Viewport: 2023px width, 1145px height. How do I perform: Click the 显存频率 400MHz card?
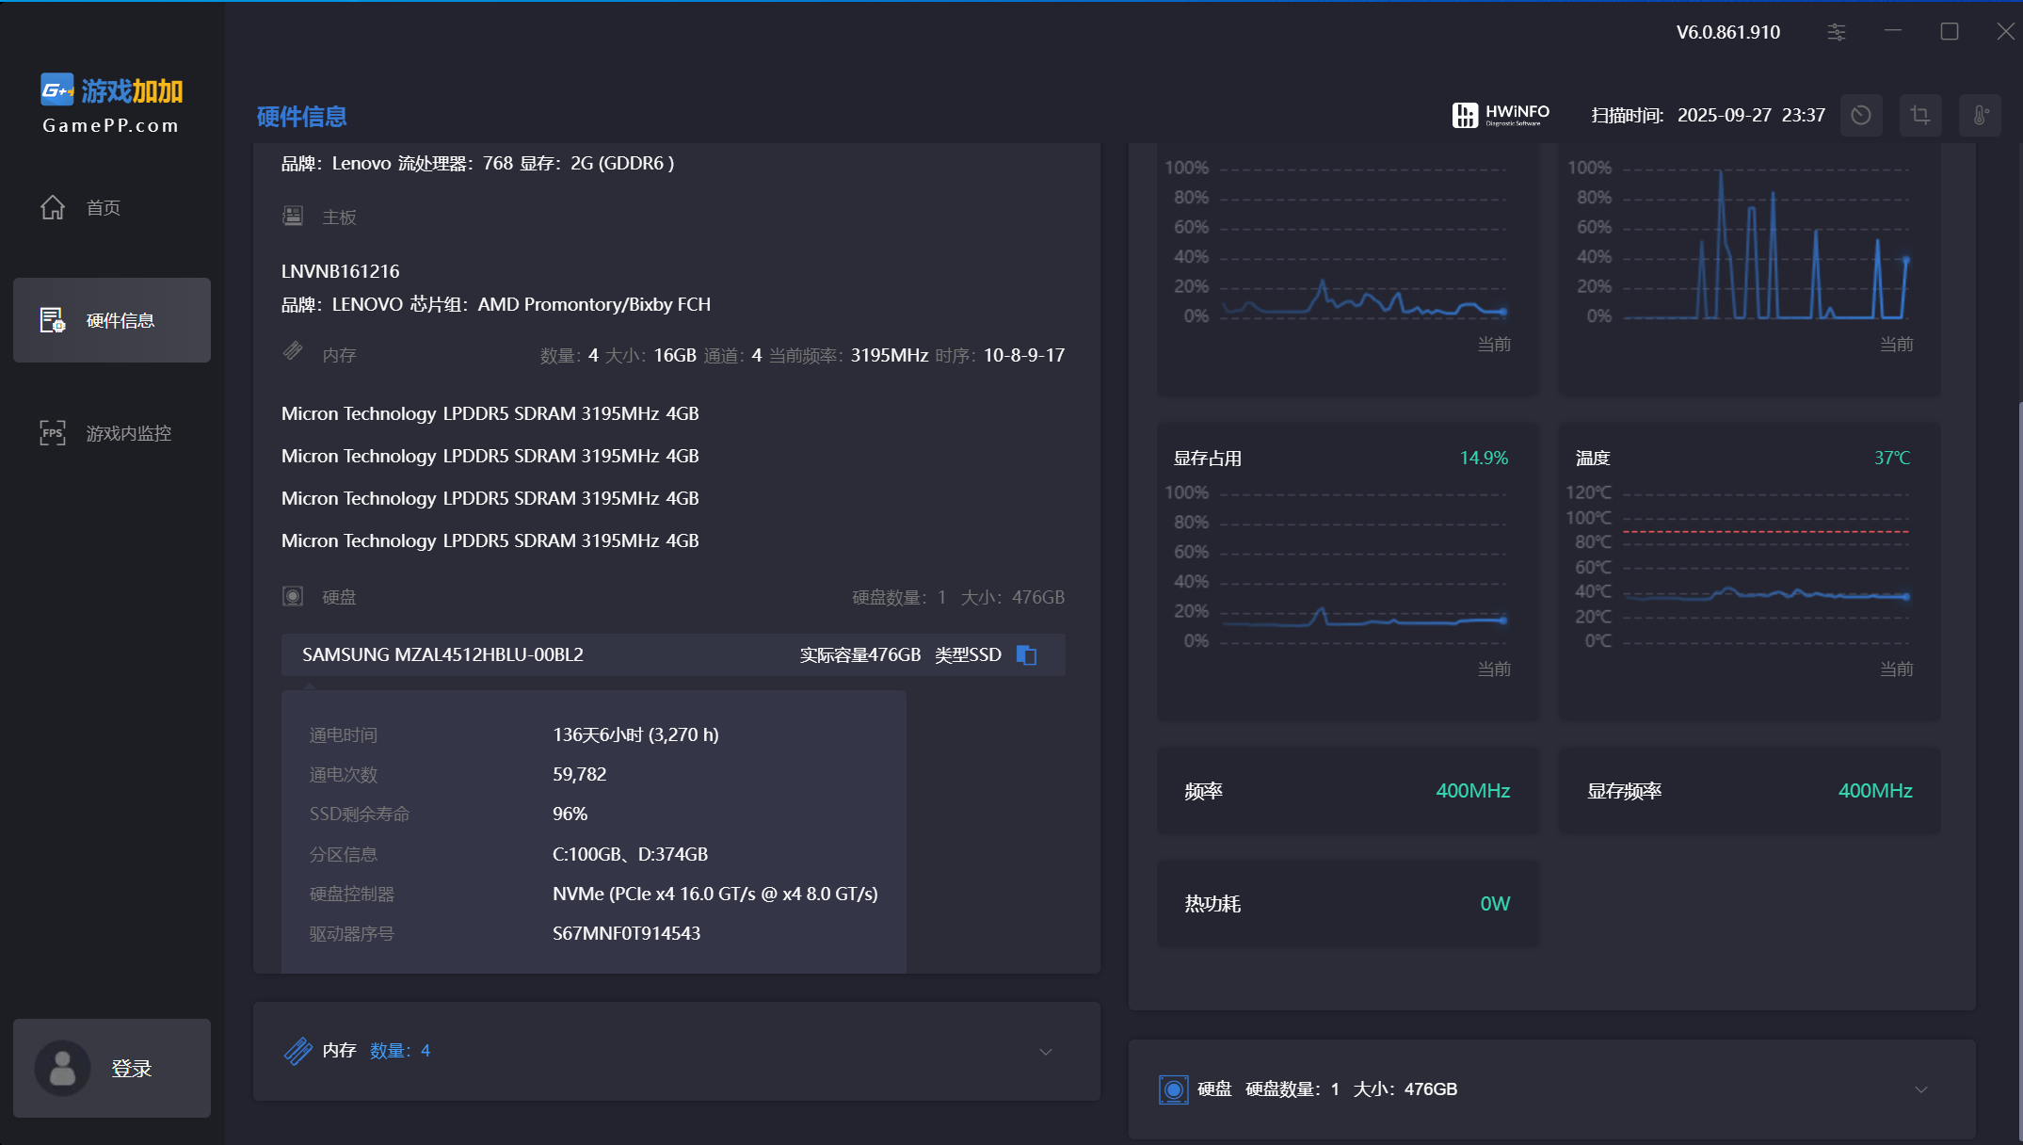1750,791
